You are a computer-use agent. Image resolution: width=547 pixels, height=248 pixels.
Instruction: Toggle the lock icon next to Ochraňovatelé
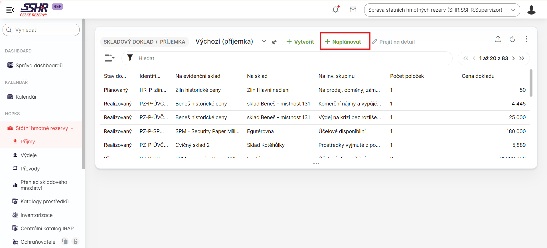tap(75, 241)
